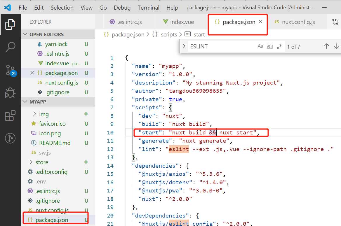Click the VS Code logo icon
This screenshot has width=341, height=226.
click(8, 8)
